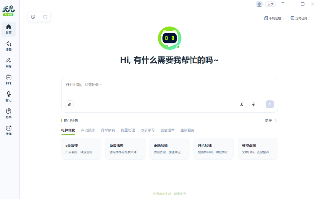Choose the c盘清理 scenario card

[81, 149]
